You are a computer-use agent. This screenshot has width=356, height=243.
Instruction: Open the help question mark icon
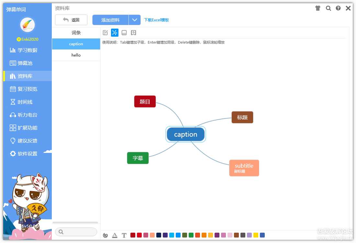point(338,8)
